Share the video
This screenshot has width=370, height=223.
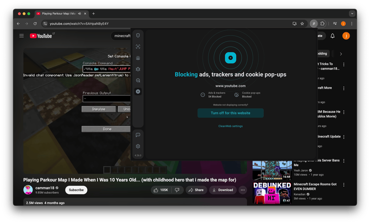196,190
